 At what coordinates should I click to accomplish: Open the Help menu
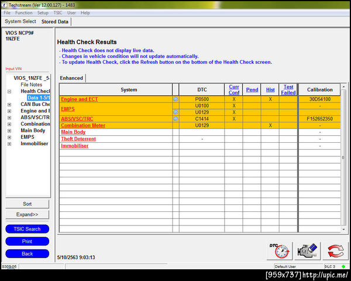tap(85, 13)
